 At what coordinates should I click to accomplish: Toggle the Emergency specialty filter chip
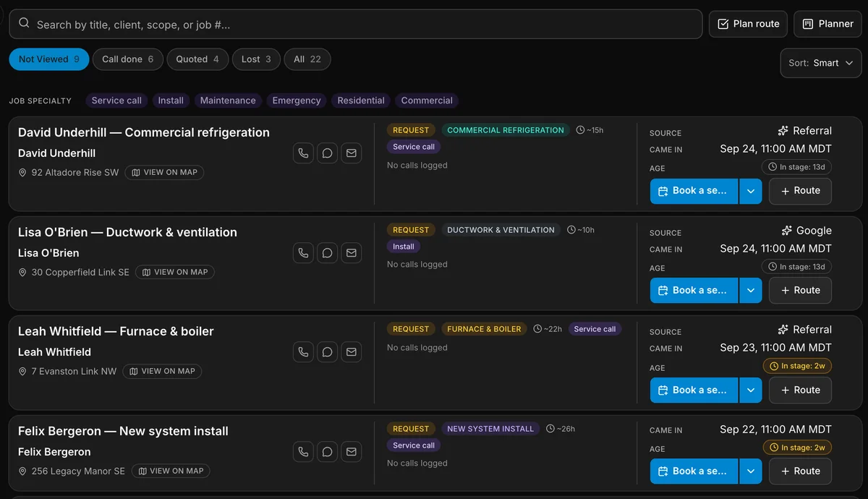(297, 101)
